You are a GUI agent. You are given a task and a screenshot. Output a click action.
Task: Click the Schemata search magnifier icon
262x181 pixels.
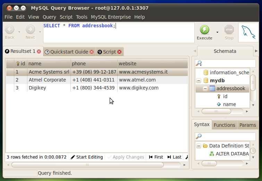pos(199,63)
